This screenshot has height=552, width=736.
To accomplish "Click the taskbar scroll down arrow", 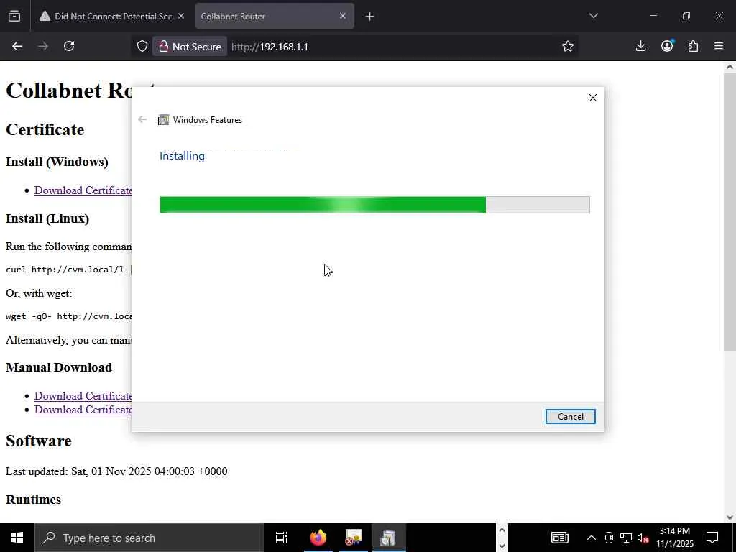I will tap(502, 546).
